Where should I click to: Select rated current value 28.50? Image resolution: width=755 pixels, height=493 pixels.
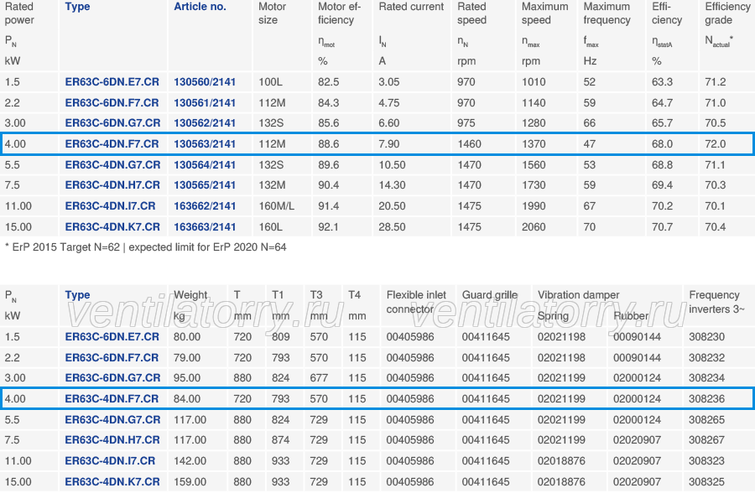coord(392,226)
